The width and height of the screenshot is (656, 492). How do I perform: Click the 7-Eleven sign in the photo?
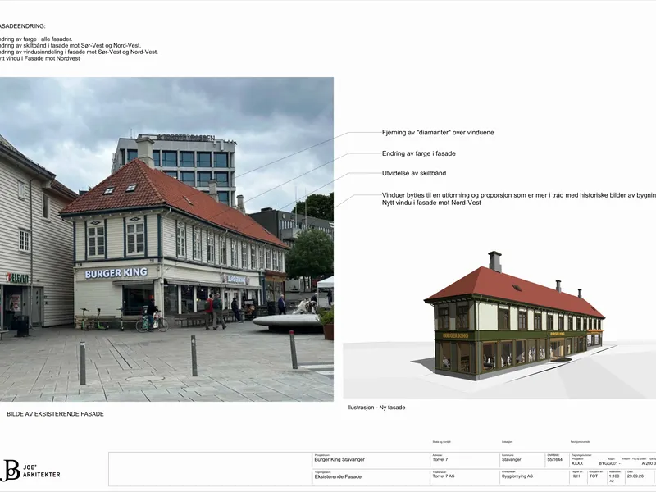[17, 278]
